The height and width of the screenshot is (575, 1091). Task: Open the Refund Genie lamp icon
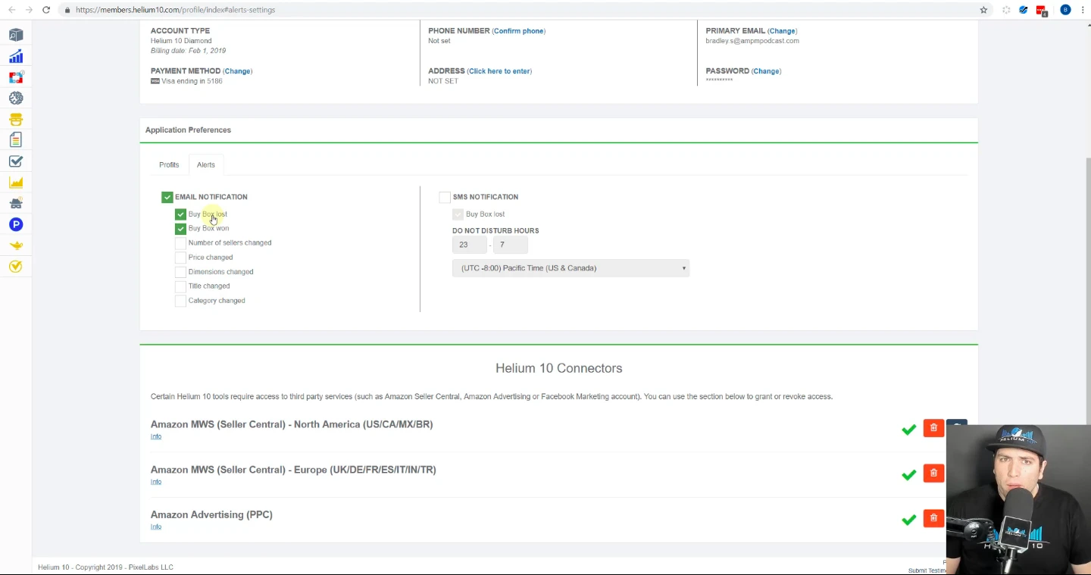(x=16, y=245)
